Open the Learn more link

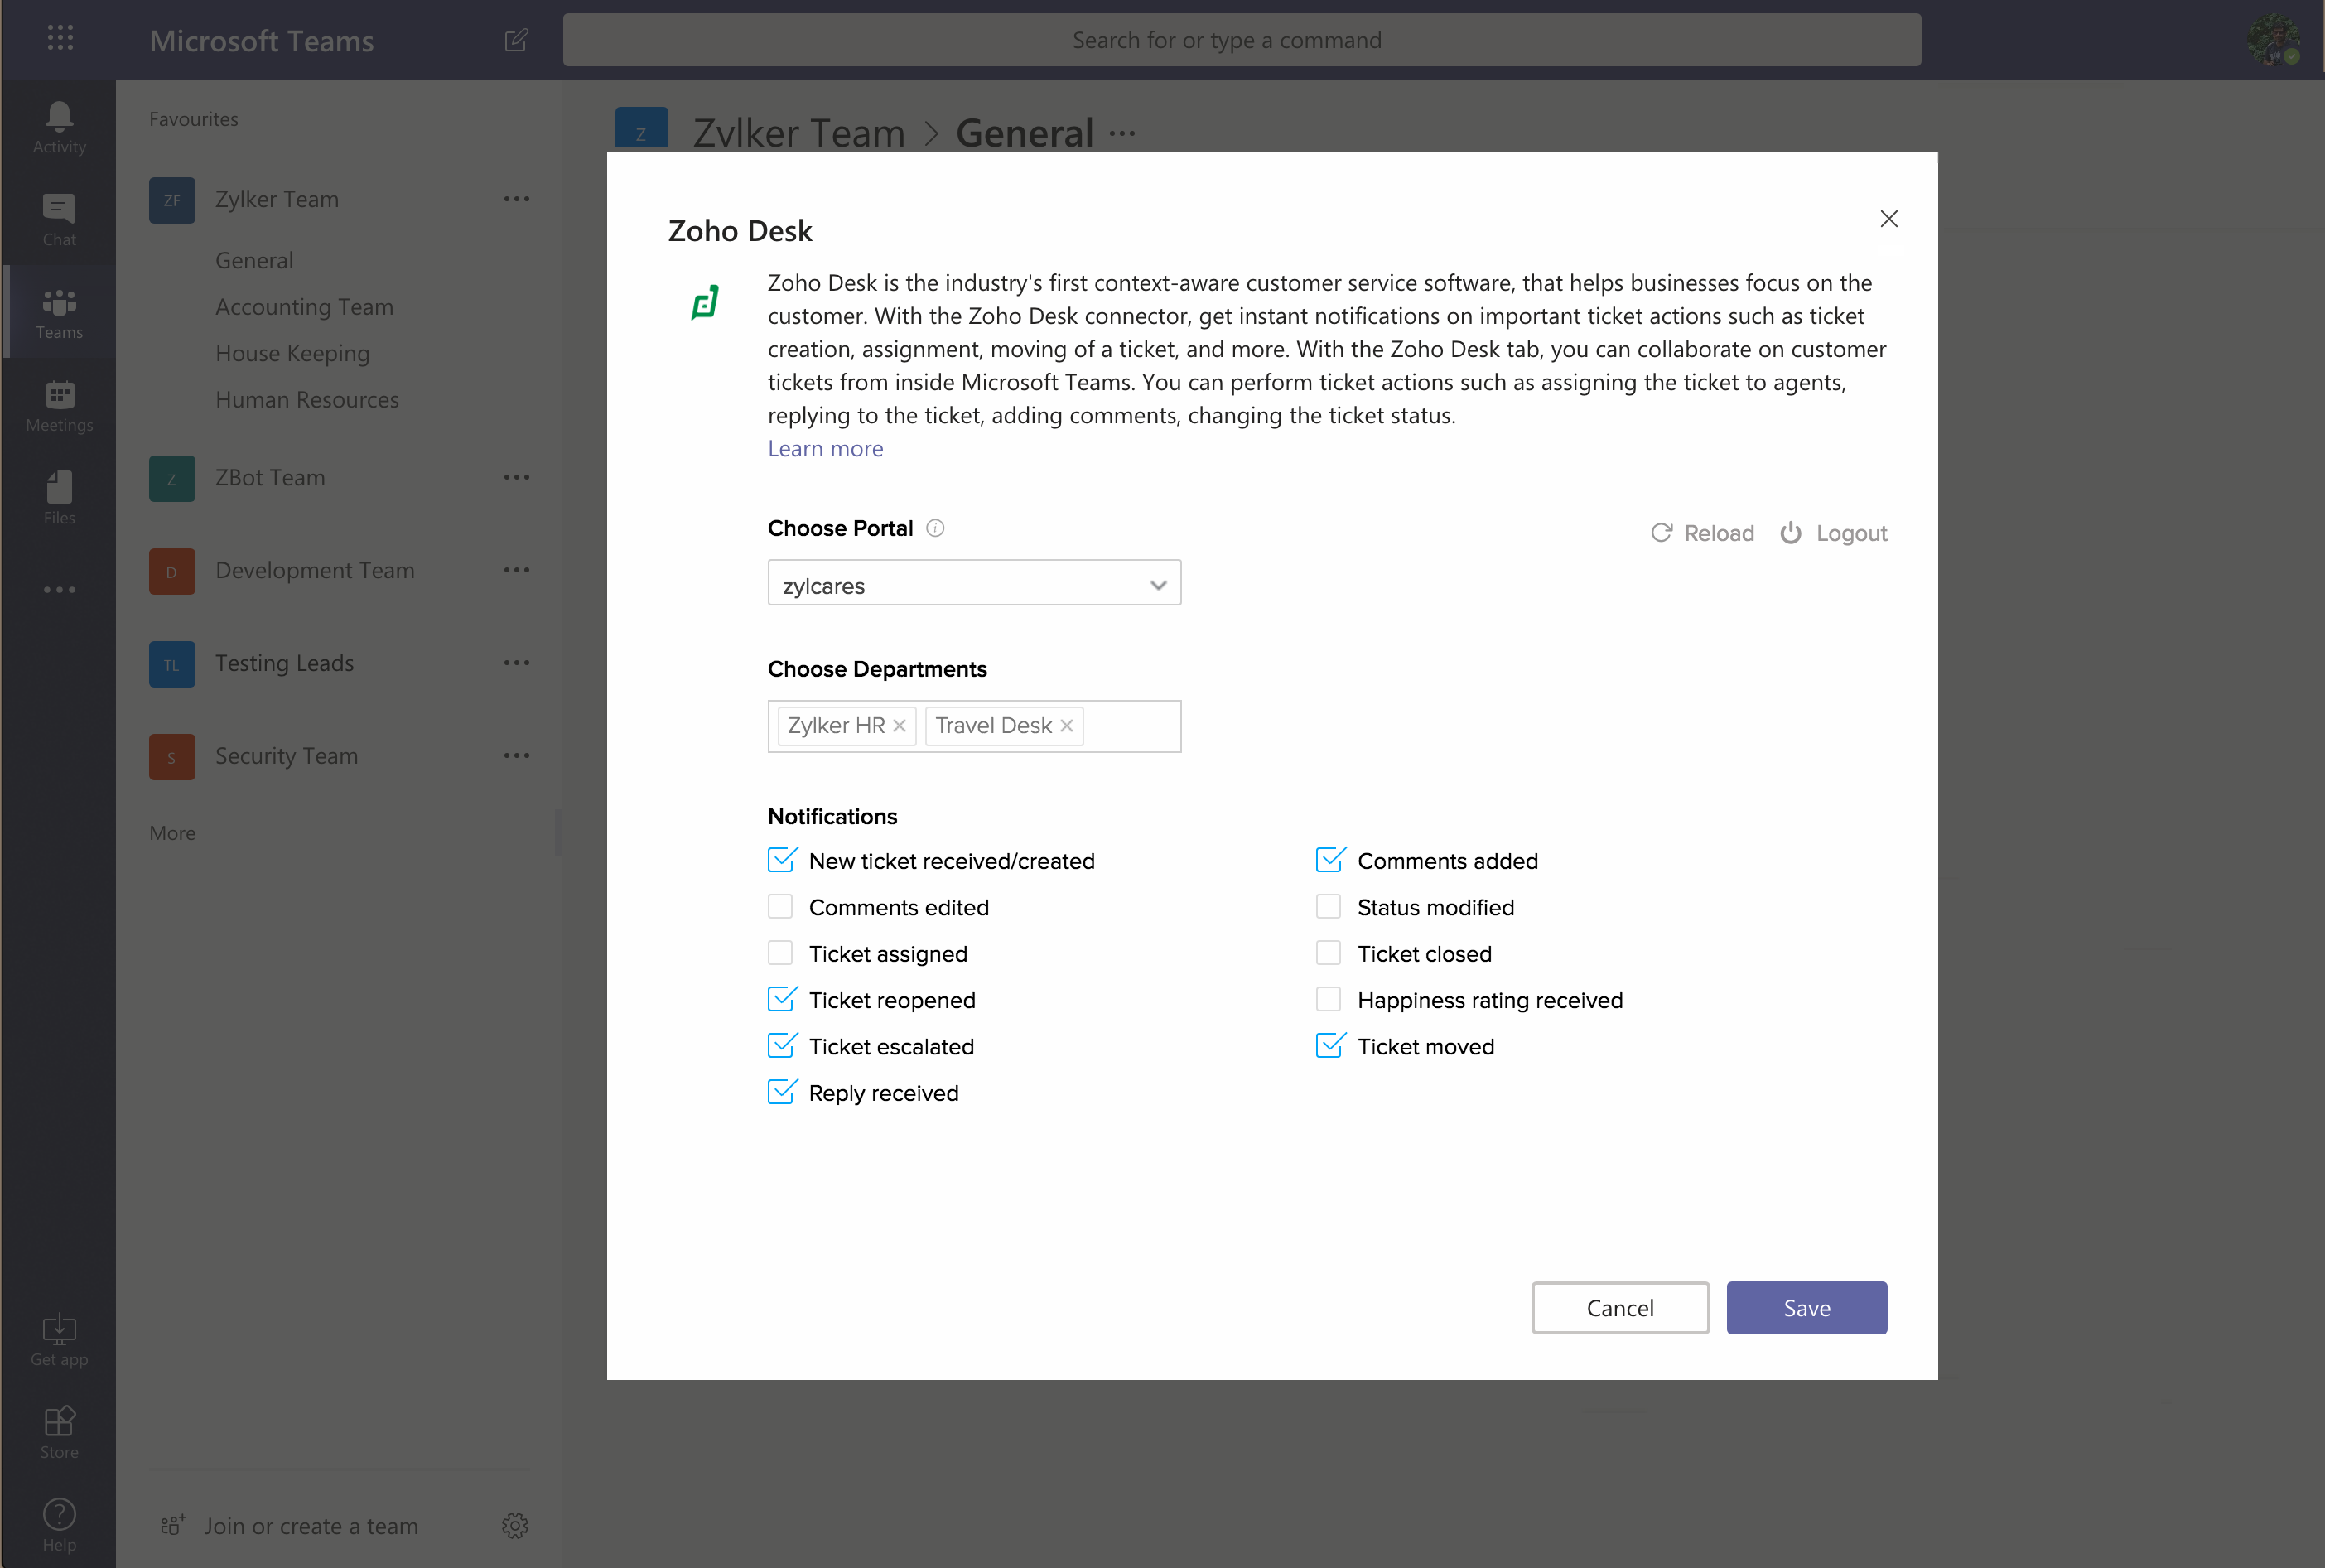pos(825,449)
